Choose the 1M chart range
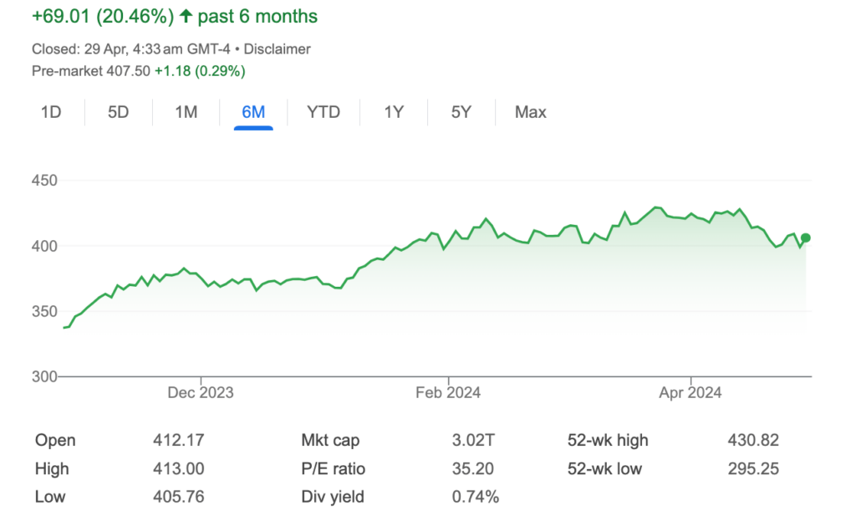This screenshot has width=856, height=511. pos(186,112)
